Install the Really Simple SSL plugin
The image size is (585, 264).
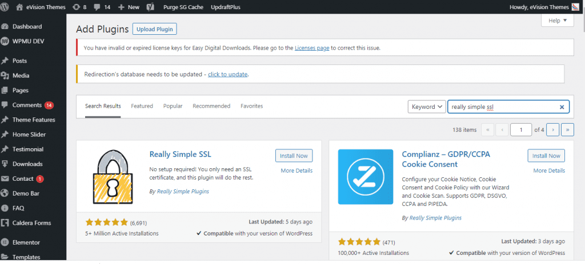pos(294,156)
